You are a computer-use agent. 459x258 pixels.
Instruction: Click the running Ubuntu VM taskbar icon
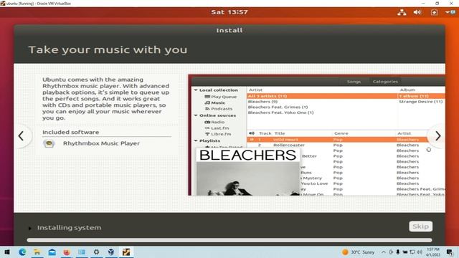point(126,252)
